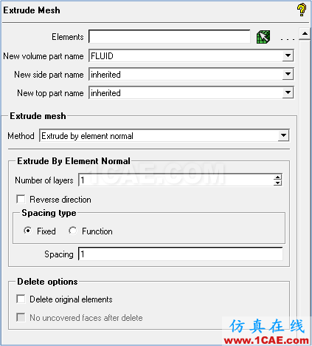
Task: Click the three dots next to Elements
Action: pos(288,39)
